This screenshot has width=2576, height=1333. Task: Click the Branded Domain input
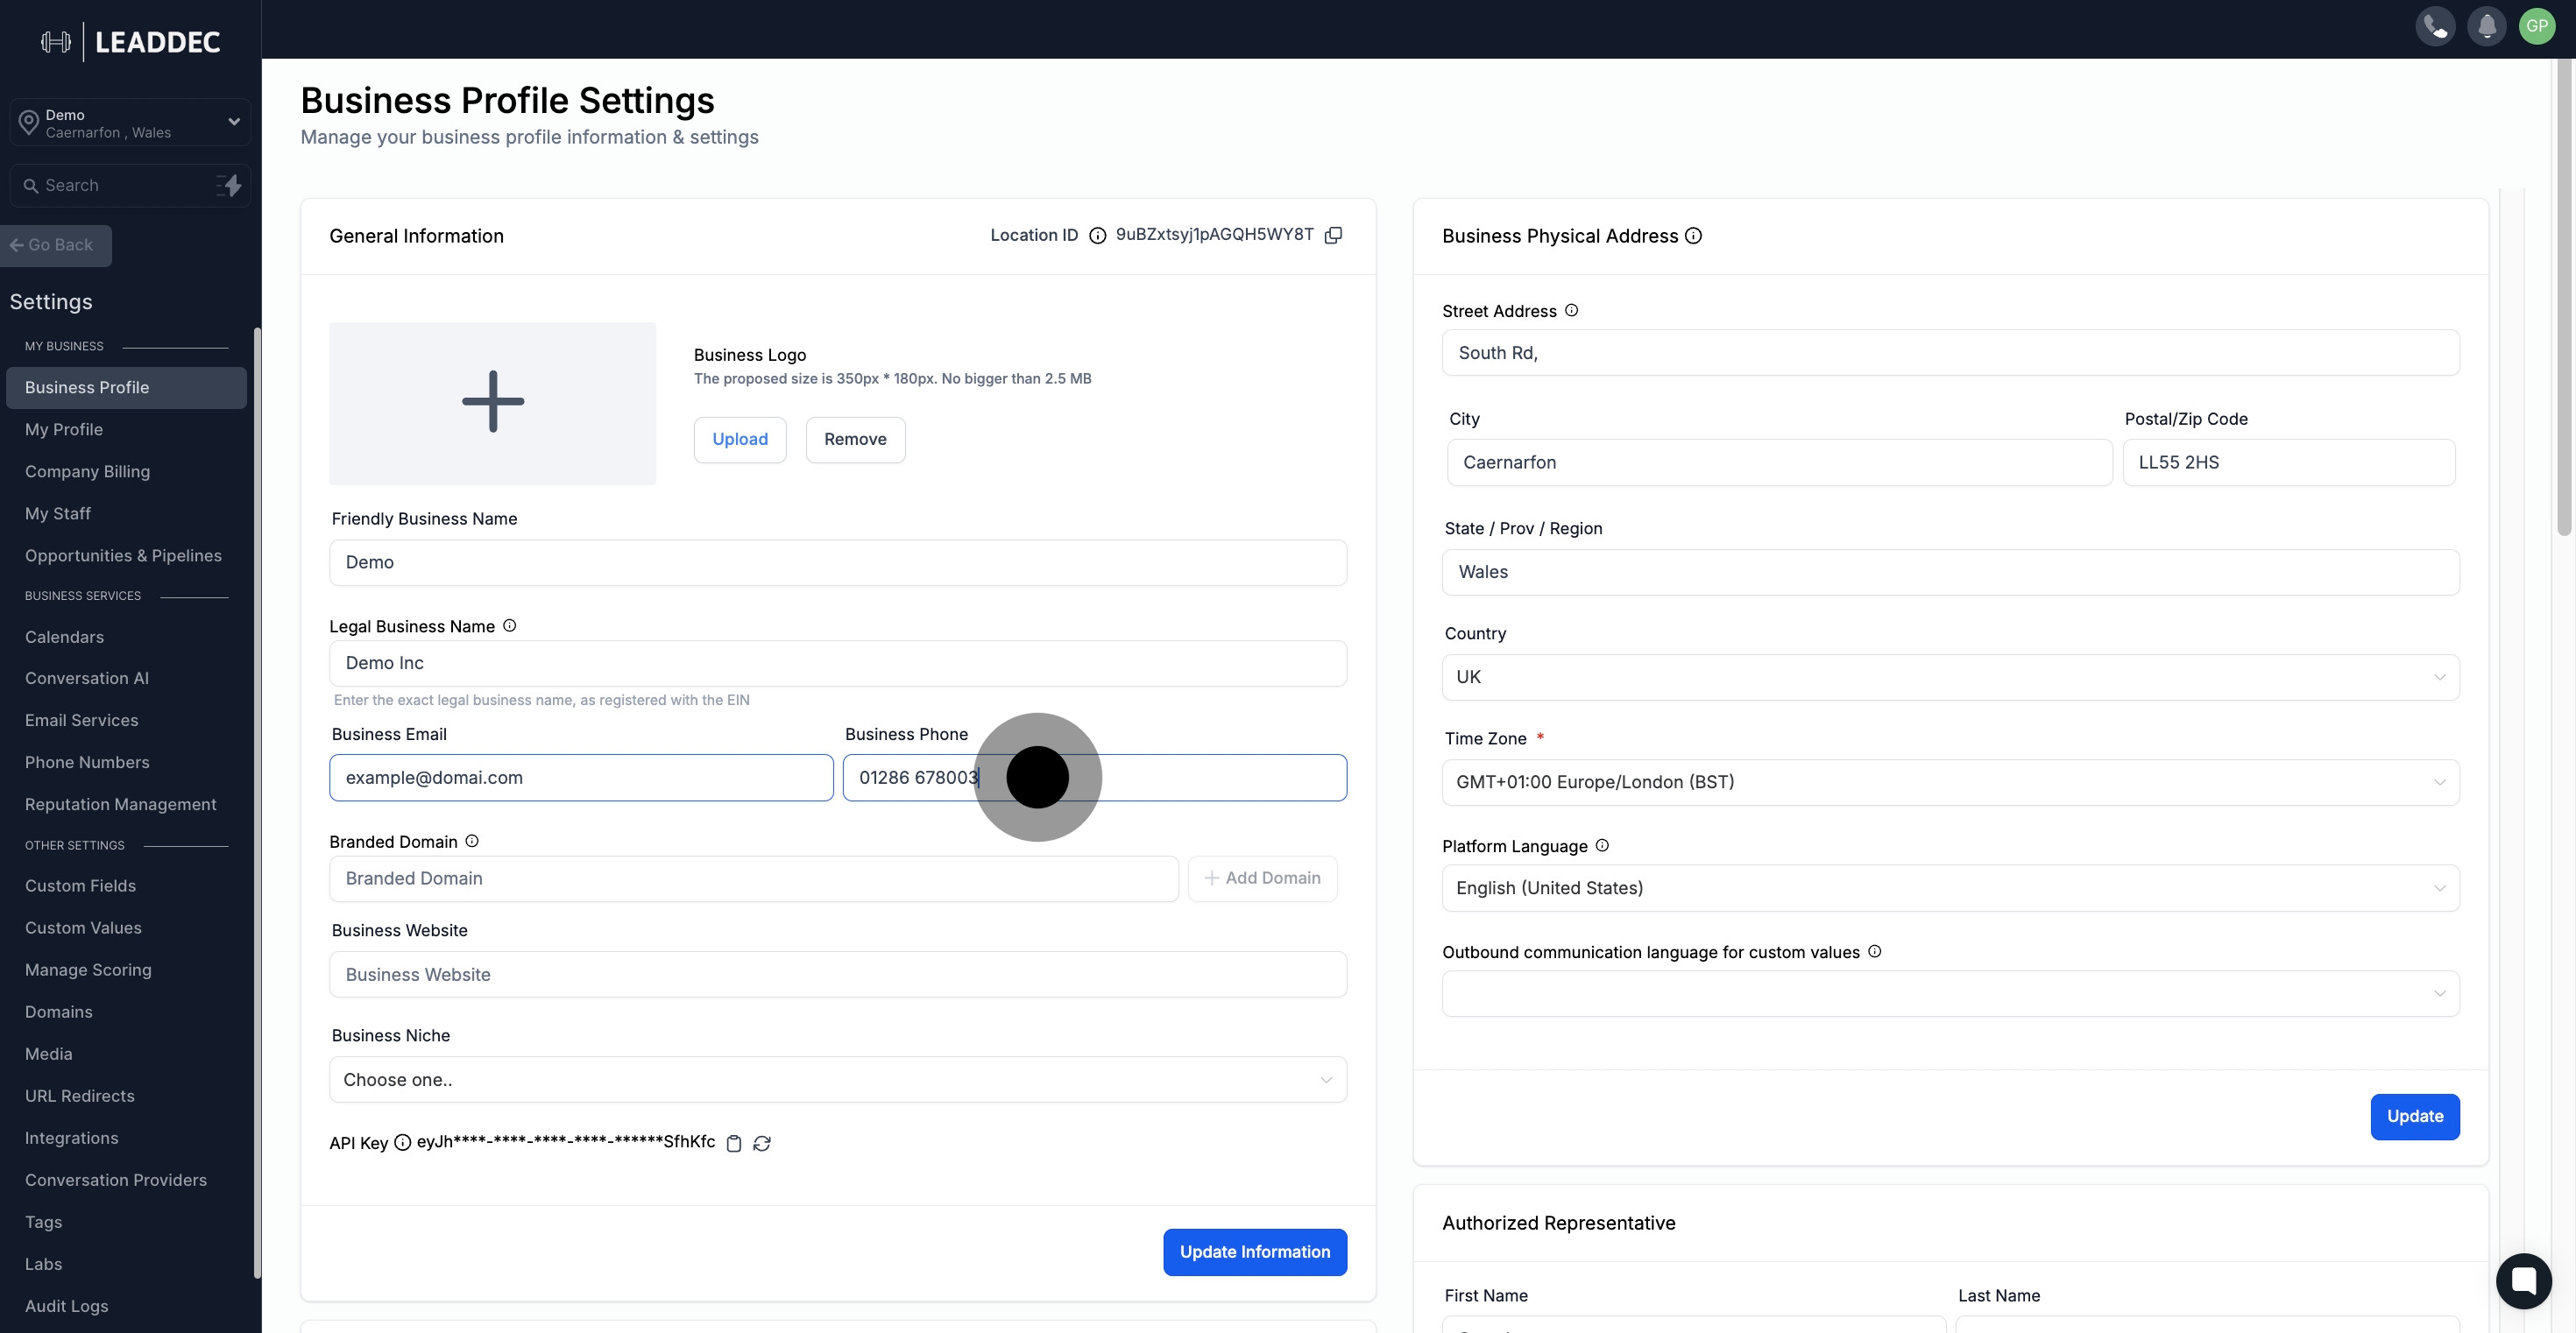point(754,878)
